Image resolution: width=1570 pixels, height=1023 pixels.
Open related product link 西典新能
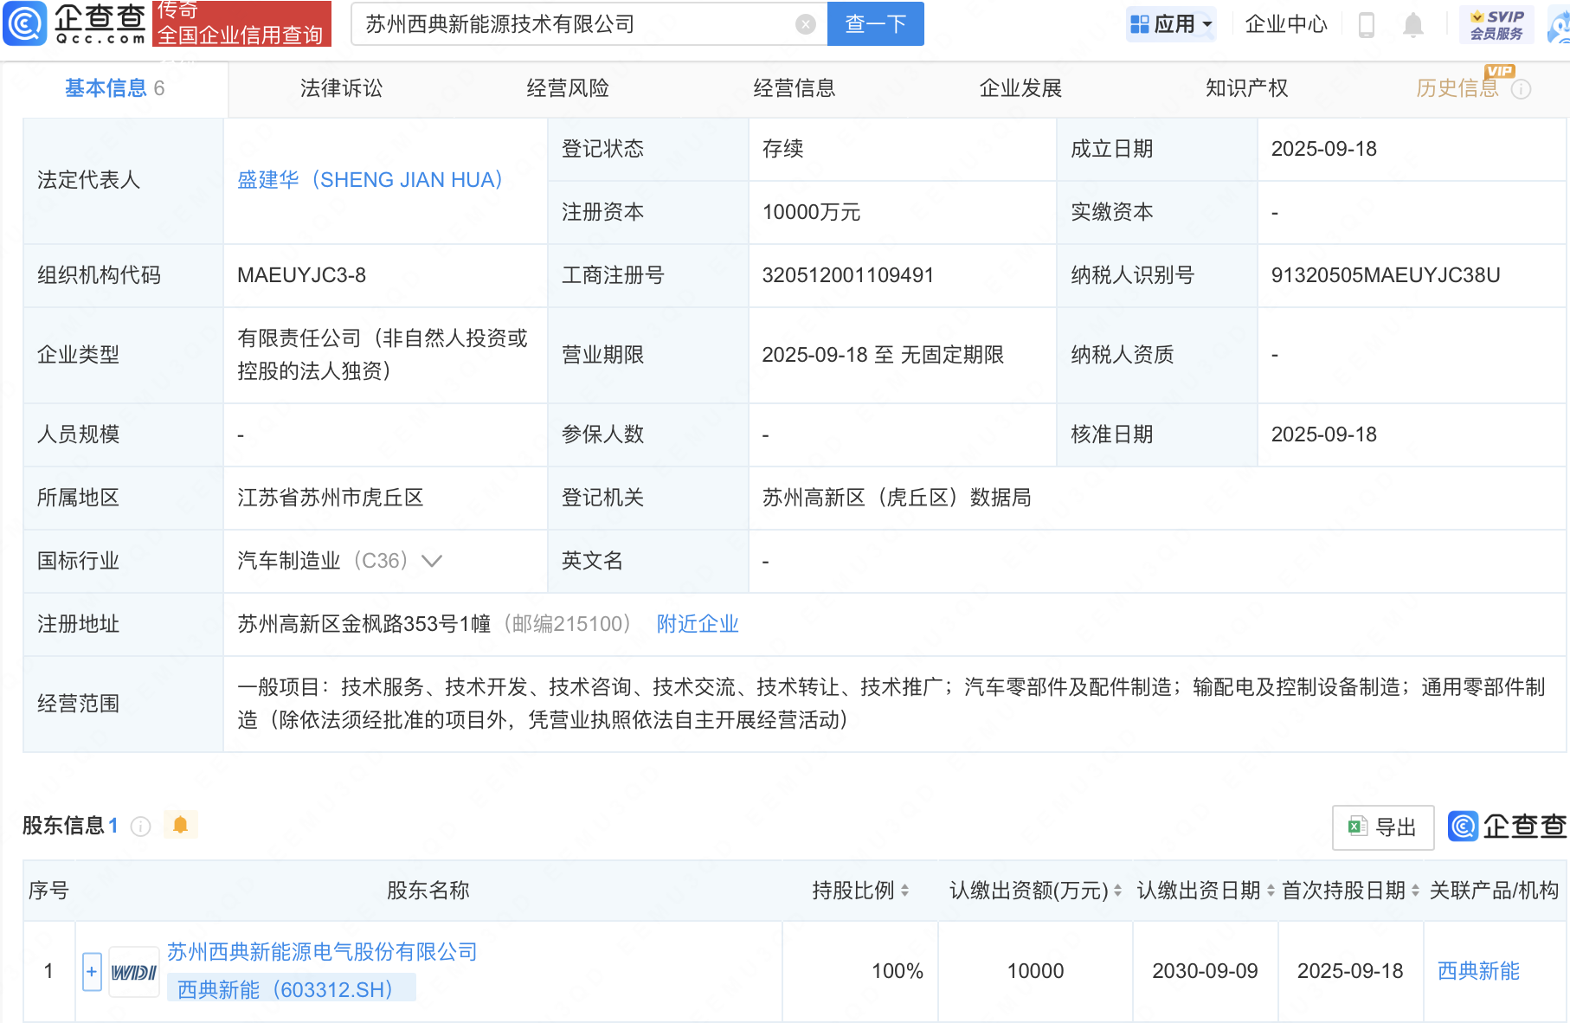[x=1479, y=971]
